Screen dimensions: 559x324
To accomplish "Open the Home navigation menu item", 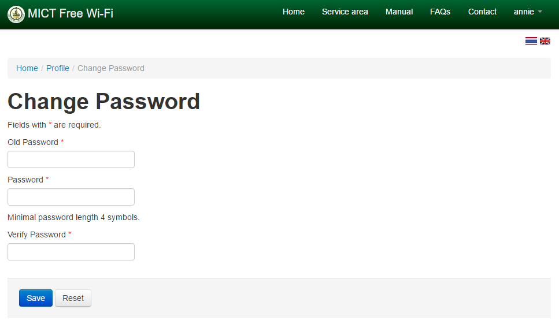I will click(294, 12).
